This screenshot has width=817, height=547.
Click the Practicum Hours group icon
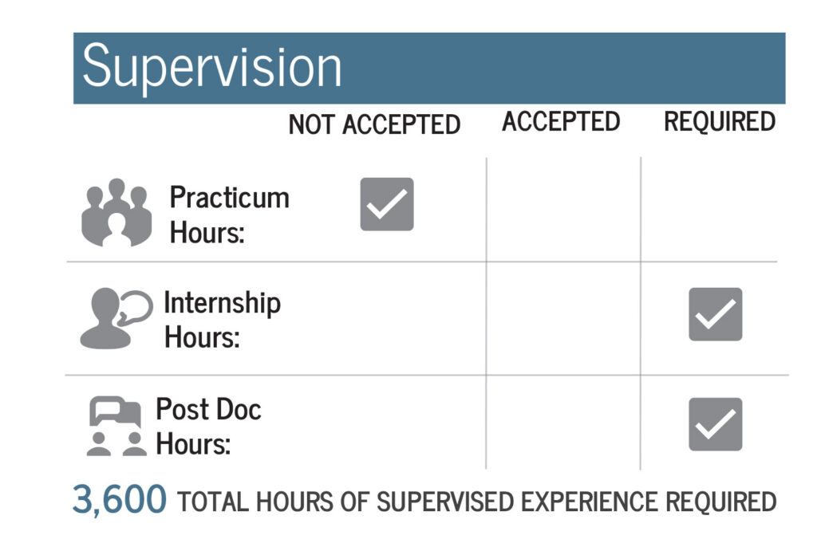[x=116, y=212]
